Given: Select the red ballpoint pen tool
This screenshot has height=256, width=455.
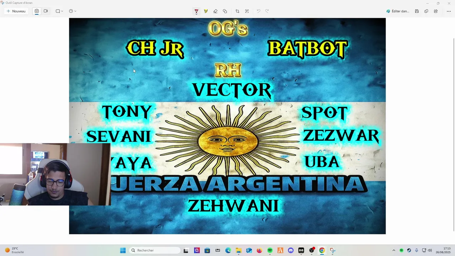Looking at the screenshot, I should click(196, 11).
